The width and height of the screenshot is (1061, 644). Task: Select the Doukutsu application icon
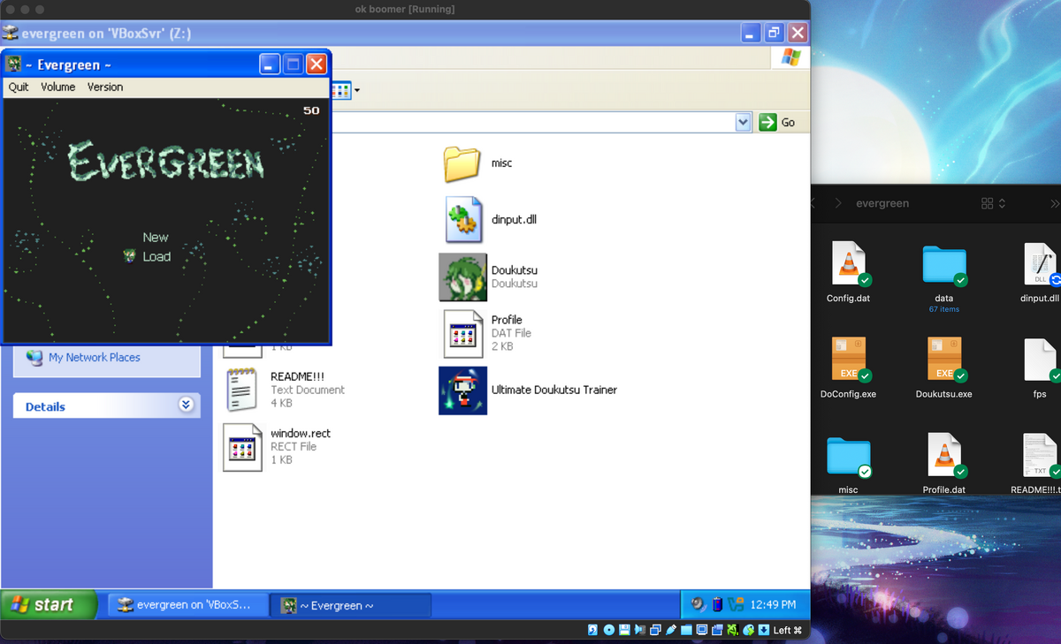pyautogui.click(x=463, y=277)
